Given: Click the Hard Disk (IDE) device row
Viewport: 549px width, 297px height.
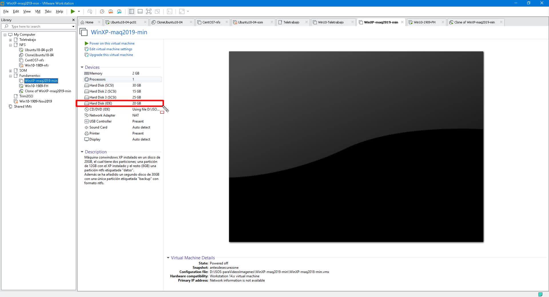Looking at the screenshot, I should pos(123,103).
